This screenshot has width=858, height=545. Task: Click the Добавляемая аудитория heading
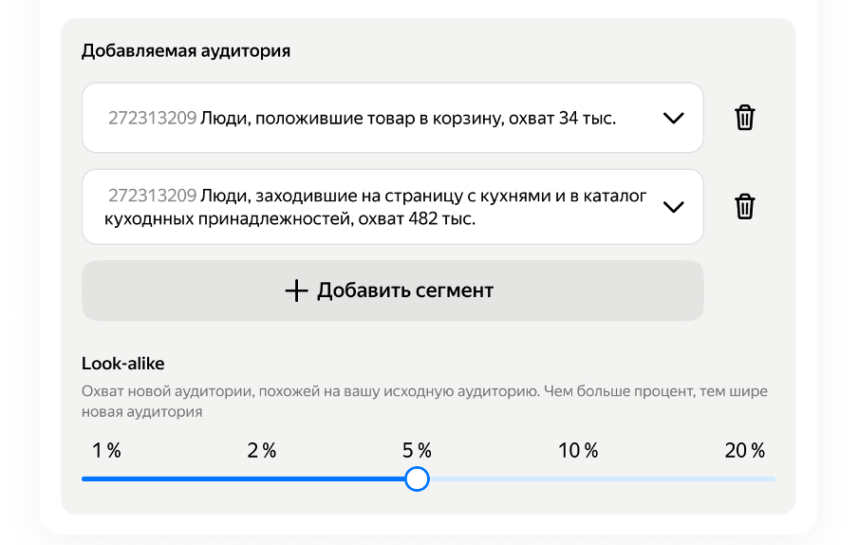pyautogui.click(x=186, y=51)
